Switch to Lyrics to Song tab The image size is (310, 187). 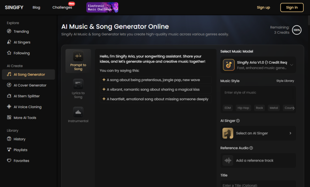pyautogui.click(x=78, y=89)
